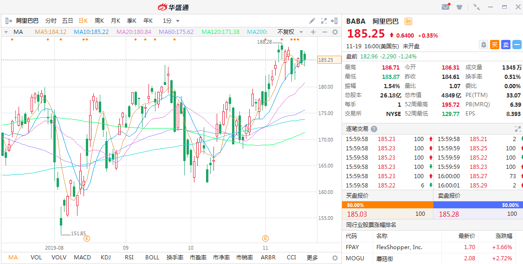Select the VOLV sub-indicator

(x=58, y=258)
